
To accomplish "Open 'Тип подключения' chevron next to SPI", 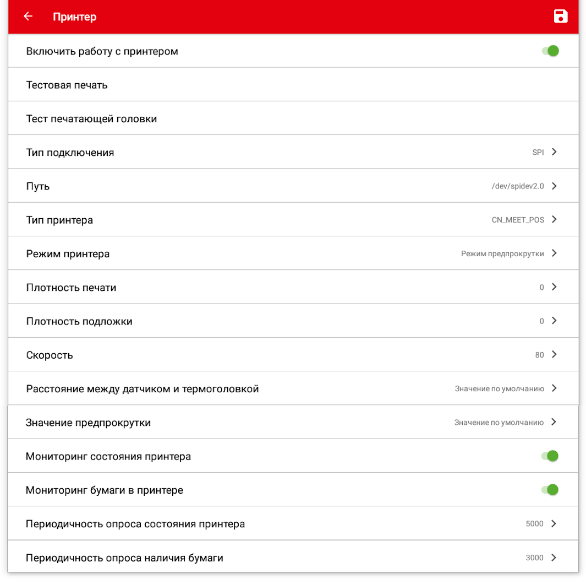I will [554, 152].
